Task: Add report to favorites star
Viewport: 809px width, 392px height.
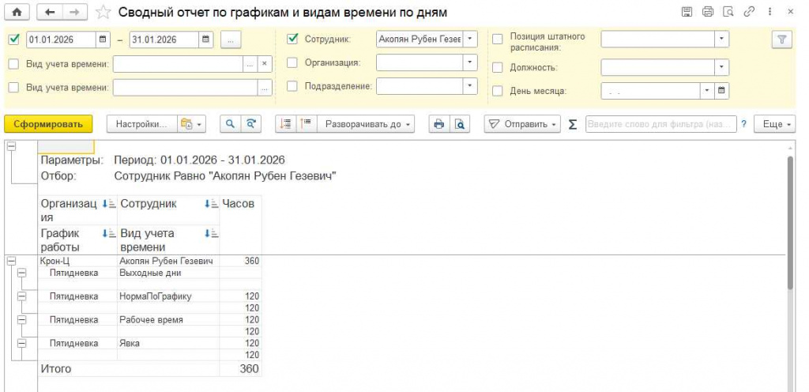Action: (x=103, y=13)
